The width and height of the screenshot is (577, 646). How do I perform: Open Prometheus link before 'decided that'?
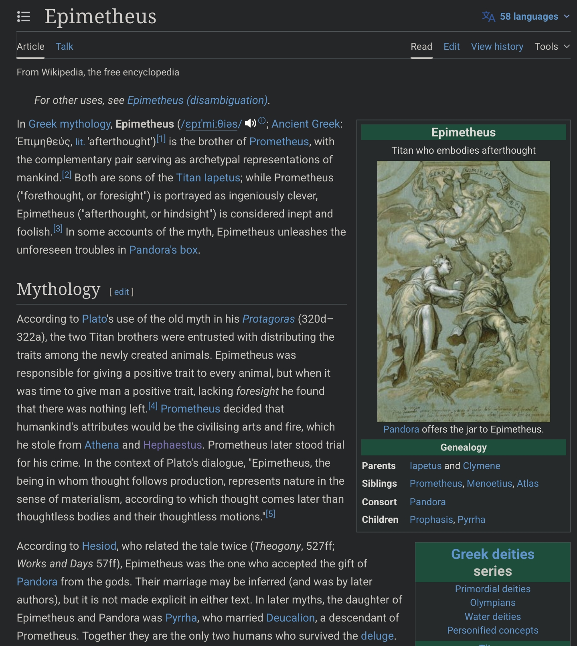[190, 409]
